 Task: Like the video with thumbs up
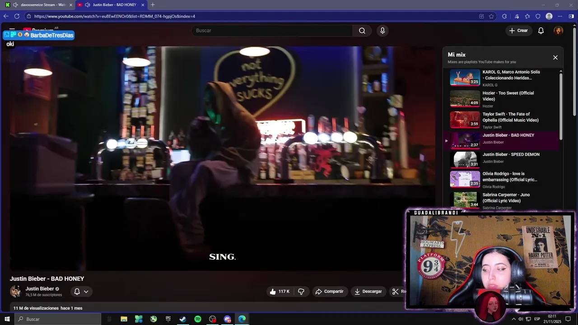[x=280, y=292]
